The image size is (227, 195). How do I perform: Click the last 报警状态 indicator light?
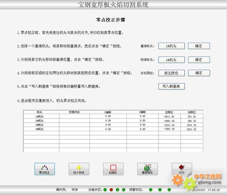[x=169, y=190]
